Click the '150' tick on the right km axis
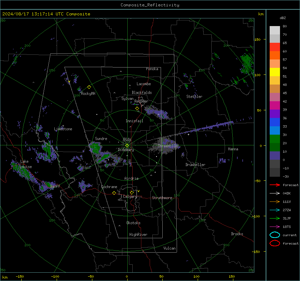 (x=257, y=39)
